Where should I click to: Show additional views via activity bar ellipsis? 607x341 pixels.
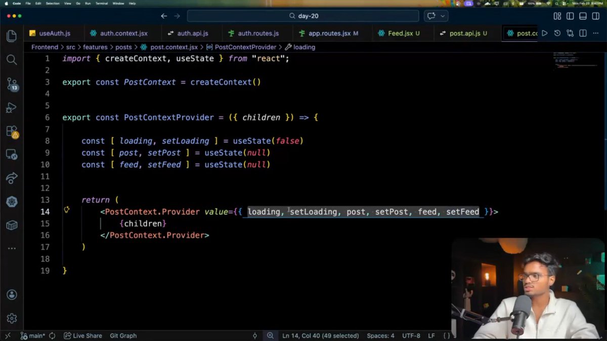[12, 248]
